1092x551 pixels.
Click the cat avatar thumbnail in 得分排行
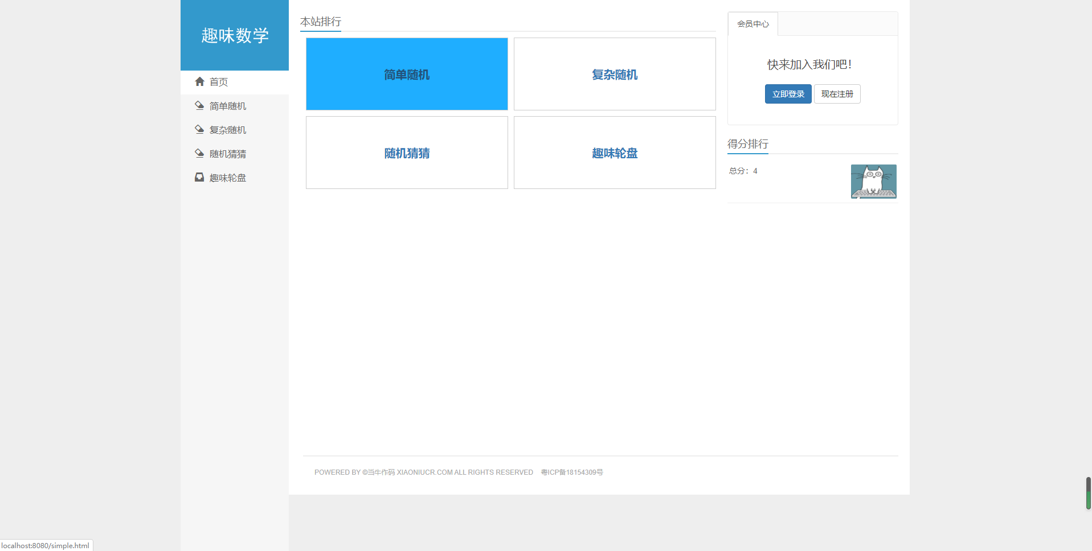874,182
